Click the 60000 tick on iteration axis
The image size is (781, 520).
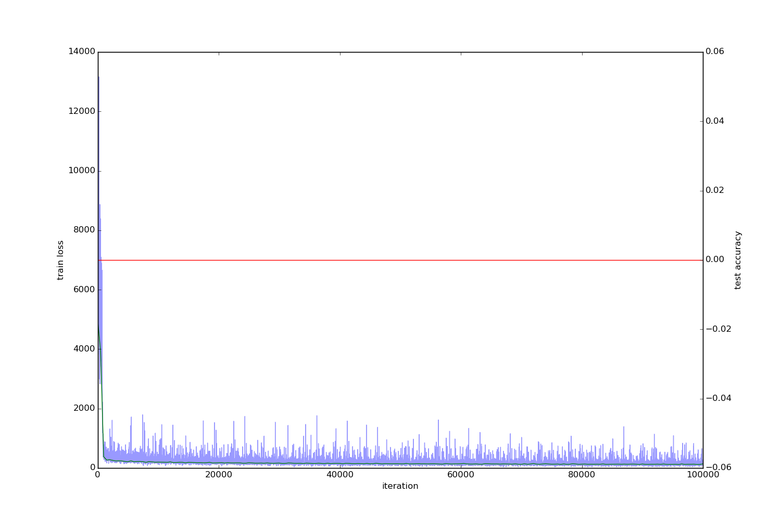pyautogui.click(x=461, y=474)
